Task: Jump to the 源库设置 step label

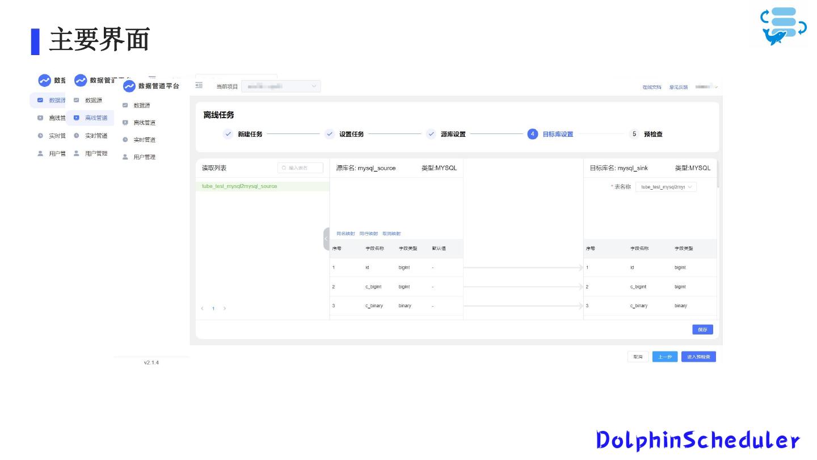Action: [453, 134]
